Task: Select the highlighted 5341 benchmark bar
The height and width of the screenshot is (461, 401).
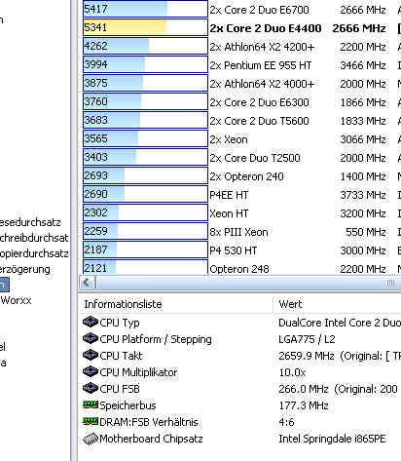Action: click(x=145, y=27)
